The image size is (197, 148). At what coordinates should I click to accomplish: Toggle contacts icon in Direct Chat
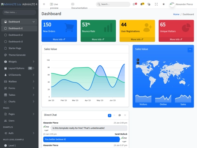120,115
